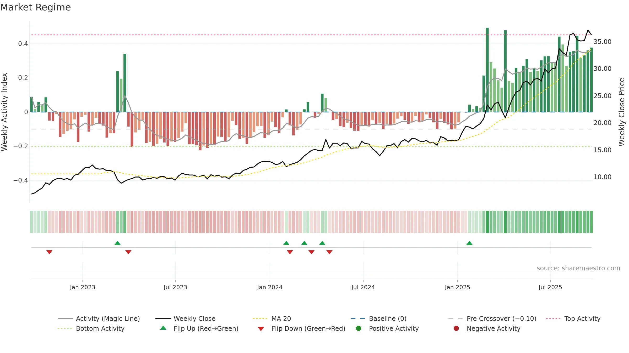Click the Market Regime chart title
Viewport: 629px width, 353px height.
(35, 7)
